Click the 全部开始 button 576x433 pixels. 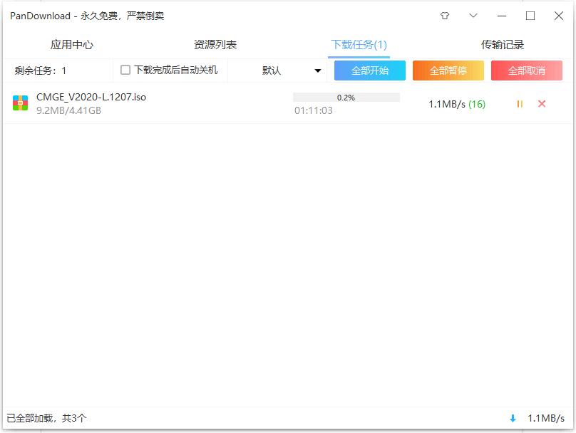(370, 71)
